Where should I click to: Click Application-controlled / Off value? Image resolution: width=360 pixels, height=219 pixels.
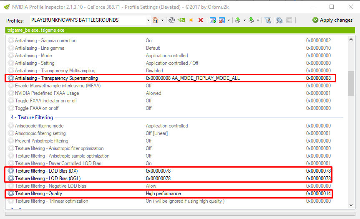(x=172, y=63)
